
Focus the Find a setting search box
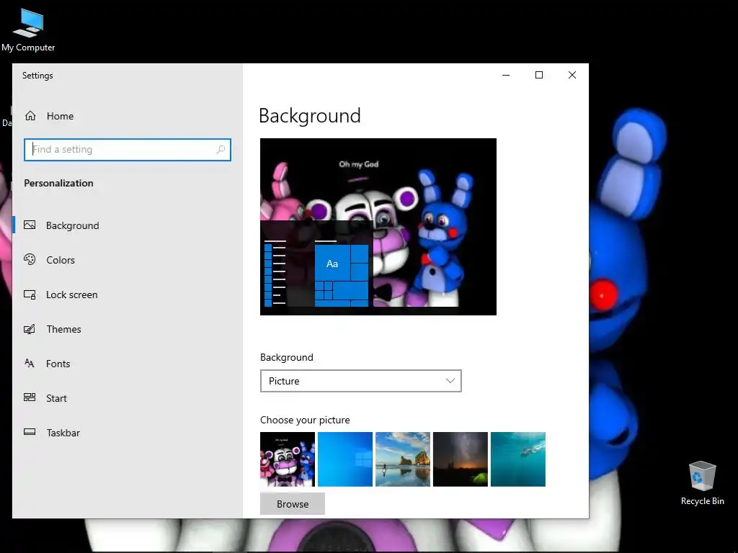[128, 150]
